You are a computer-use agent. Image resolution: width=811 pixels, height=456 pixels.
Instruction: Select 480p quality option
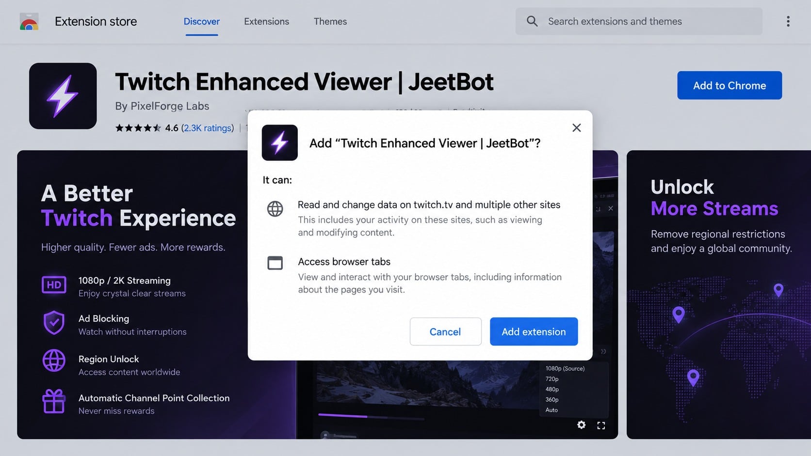552,389
